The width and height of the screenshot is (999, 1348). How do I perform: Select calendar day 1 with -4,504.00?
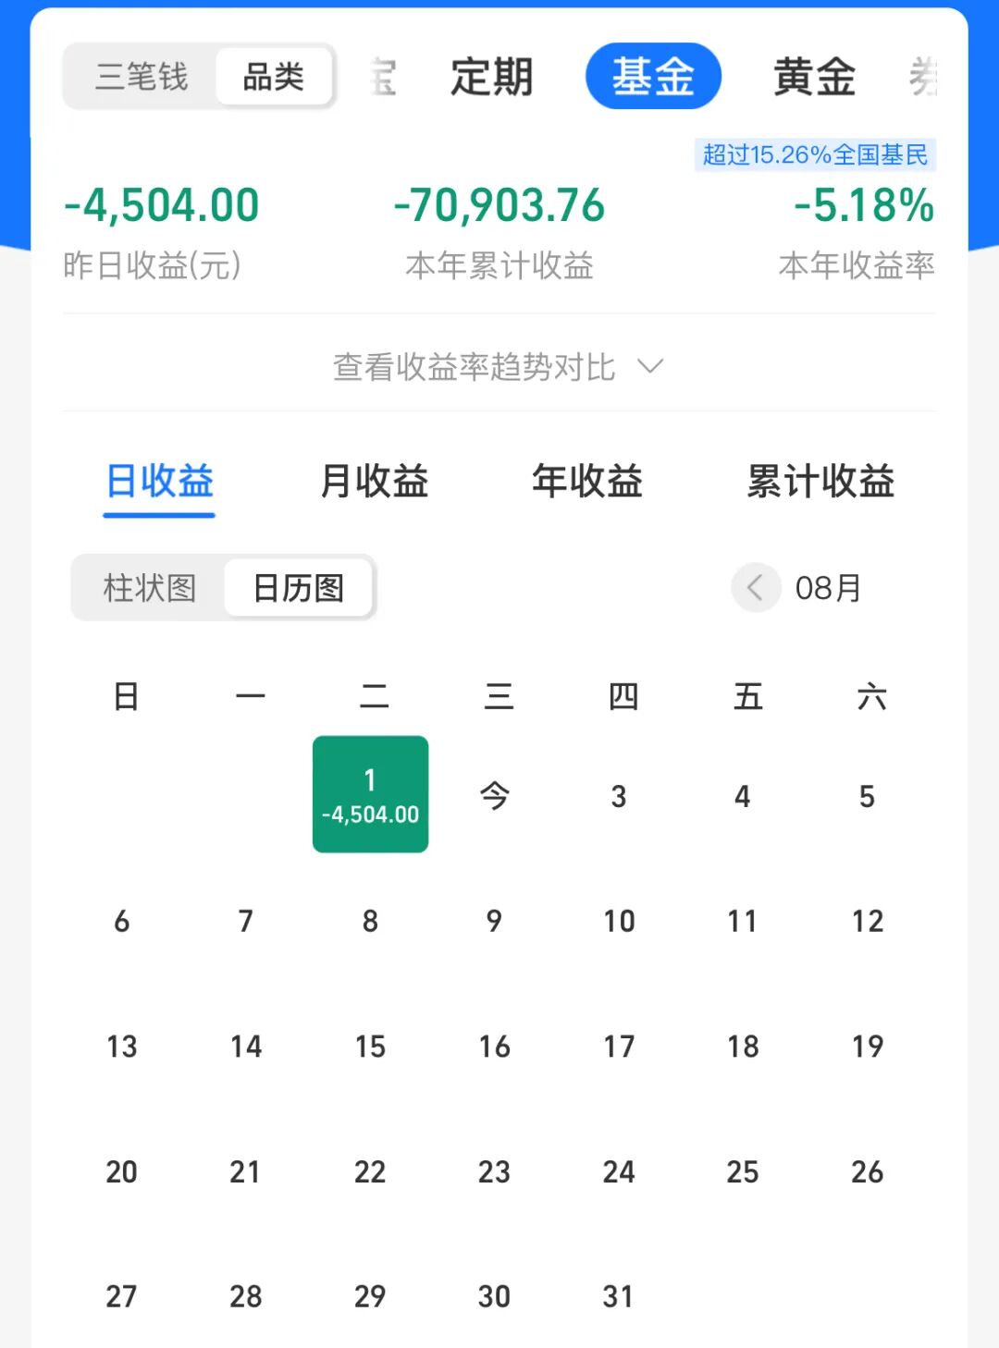click(370, 794)
